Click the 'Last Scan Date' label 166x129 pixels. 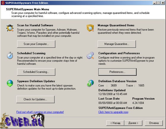click(109, 99)
